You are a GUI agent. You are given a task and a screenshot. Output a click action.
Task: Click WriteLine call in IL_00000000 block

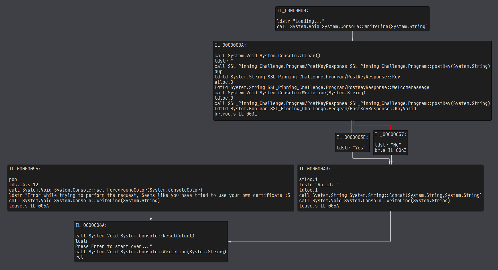click(x=352, y=26)
